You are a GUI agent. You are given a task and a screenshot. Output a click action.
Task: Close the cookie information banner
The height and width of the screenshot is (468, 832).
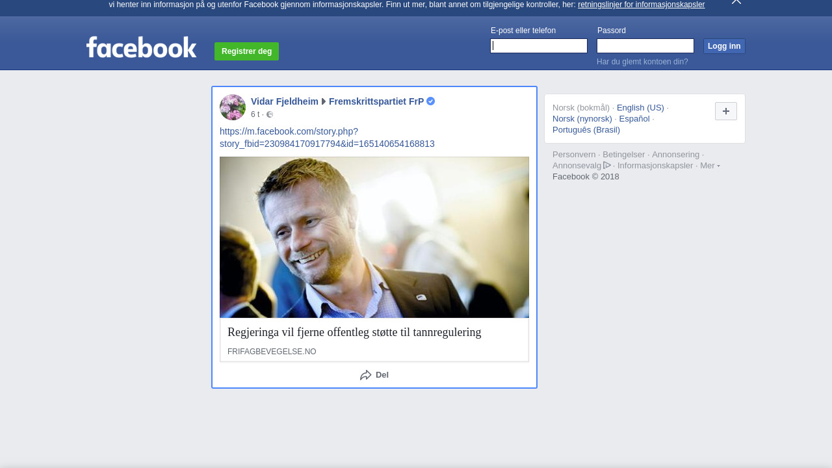pyautogui.click(x=736, y=2)
